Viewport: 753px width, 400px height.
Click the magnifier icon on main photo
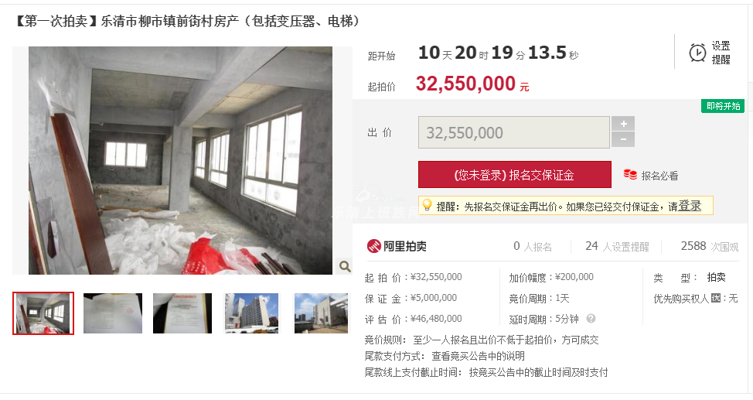tap(344, 266)
